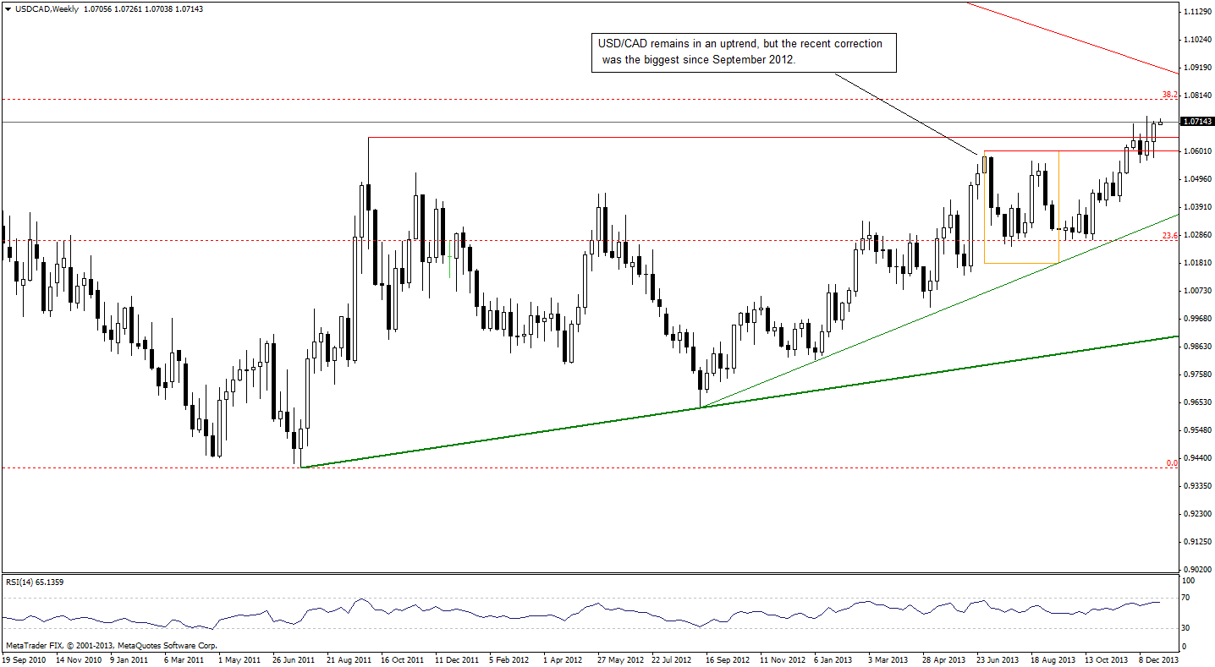Click price axis value 0.94400
This screenshot has width=1215, height=667.
coord(1196,458)
